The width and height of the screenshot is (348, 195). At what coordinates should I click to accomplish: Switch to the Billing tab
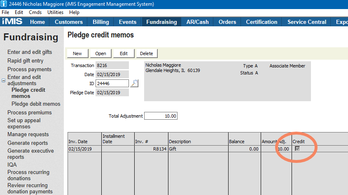pyautogui.click(x=101, y=22)
